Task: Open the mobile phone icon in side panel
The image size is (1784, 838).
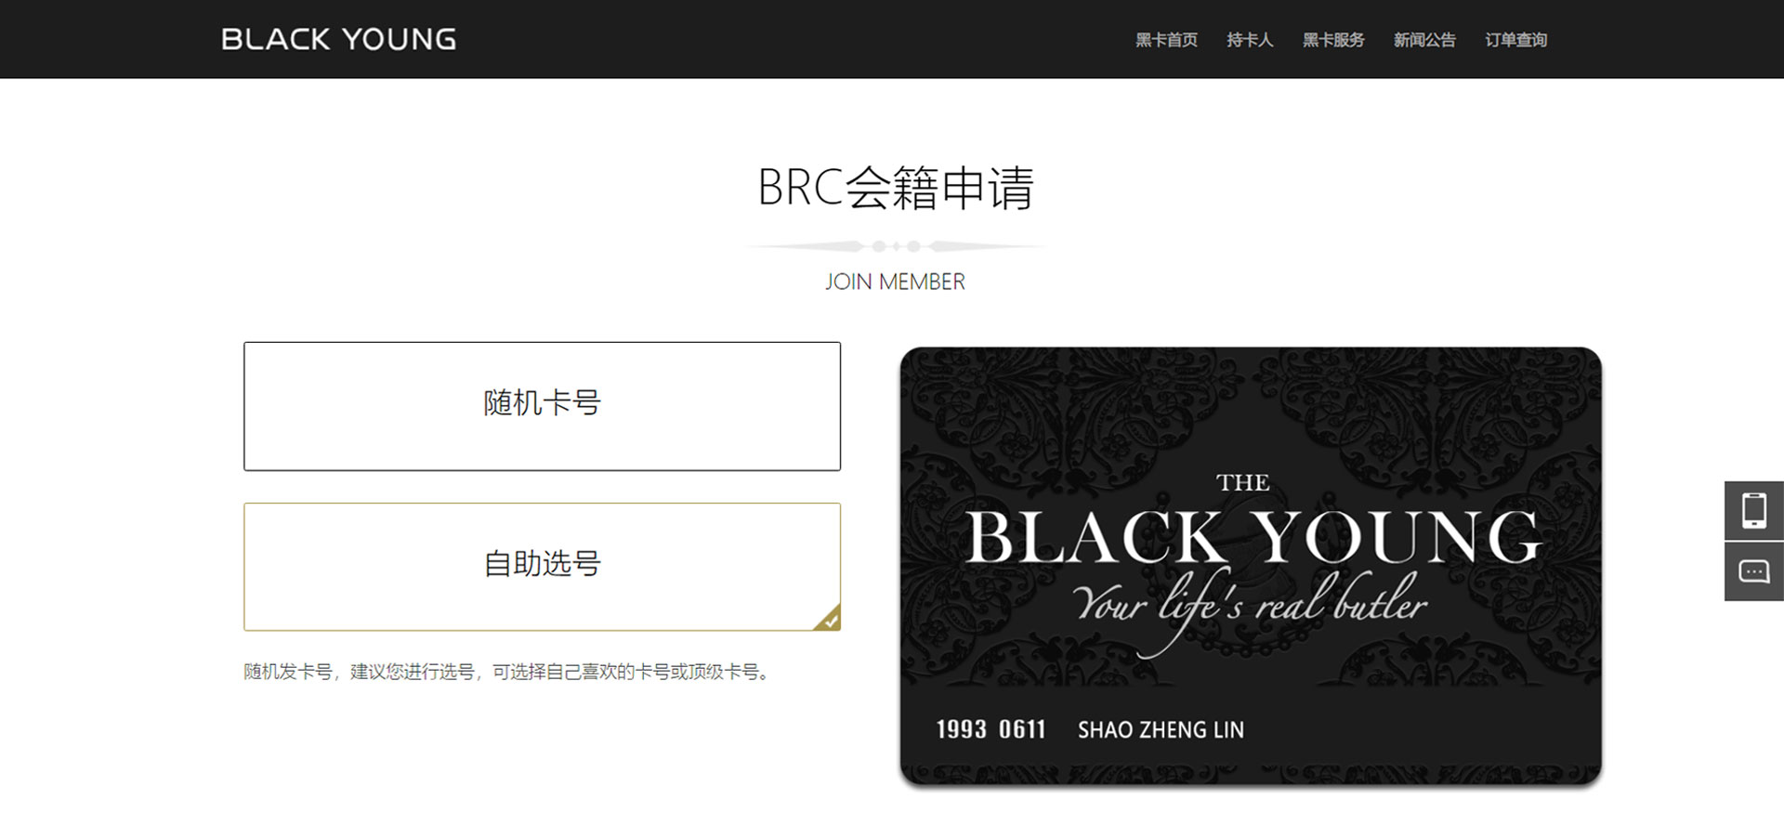Action: [1754, 510]
